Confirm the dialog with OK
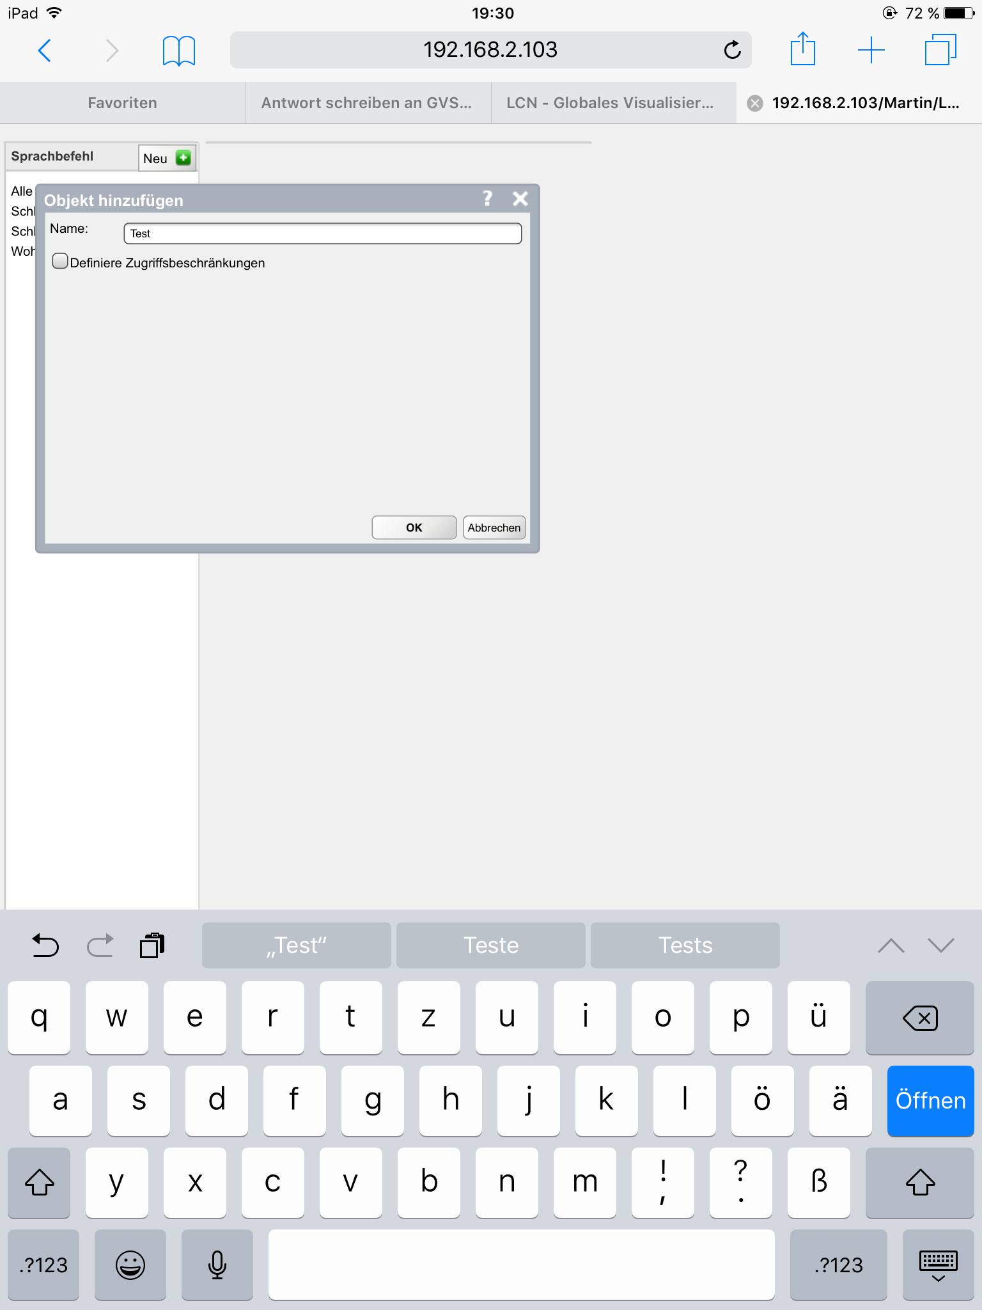Image resolution: width=982 pixels, height=1310 pixels. [414, 528]
